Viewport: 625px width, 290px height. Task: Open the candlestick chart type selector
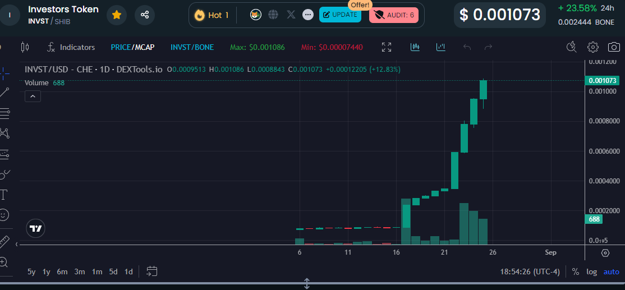tap(25, 48)
